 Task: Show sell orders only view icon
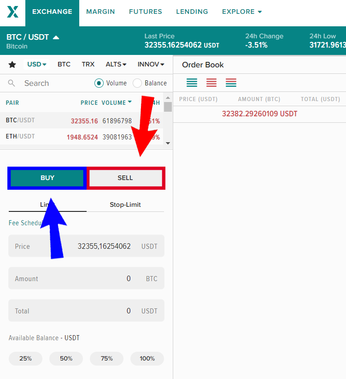coord(211,83)
